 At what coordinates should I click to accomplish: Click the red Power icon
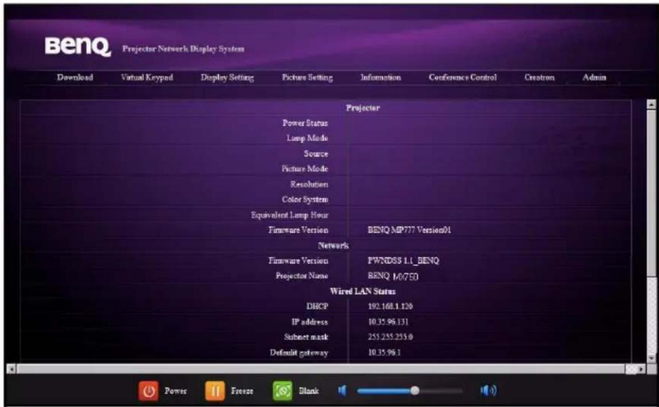coord(148,391)
